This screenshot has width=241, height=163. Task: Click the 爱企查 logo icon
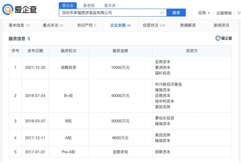click(x=7, y=10)
